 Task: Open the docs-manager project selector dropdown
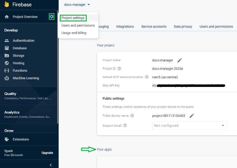click(x=77, y=5)
